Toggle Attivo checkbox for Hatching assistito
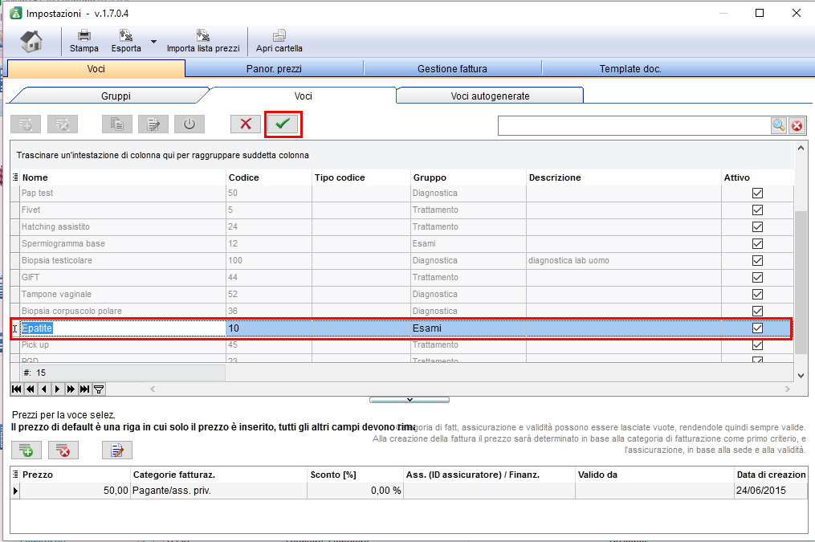The width and height of the screenshot is (815, 542). click(757, 227)
